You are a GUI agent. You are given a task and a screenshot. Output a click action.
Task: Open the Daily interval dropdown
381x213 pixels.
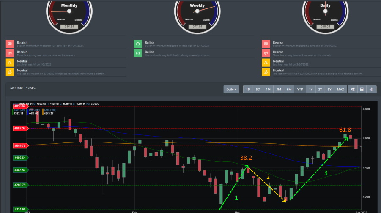click(x=231, y=89)
